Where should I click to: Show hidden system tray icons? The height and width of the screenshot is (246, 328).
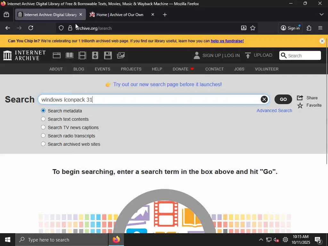261,240
